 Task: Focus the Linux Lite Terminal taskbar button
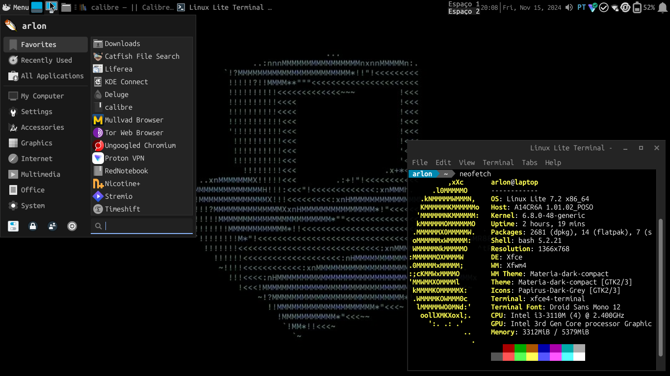[225, 7]
